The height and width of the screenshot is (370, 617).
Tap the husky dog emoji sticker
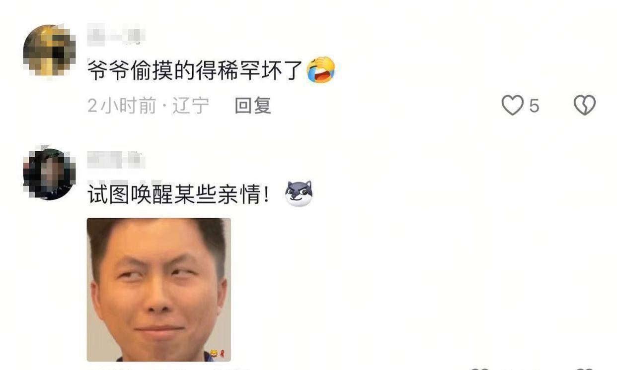(x=299, y=193)
